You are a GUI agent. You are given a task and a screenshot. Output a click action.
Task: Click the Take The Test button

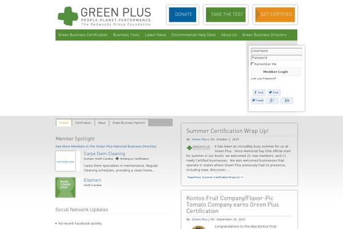[226, 14]
